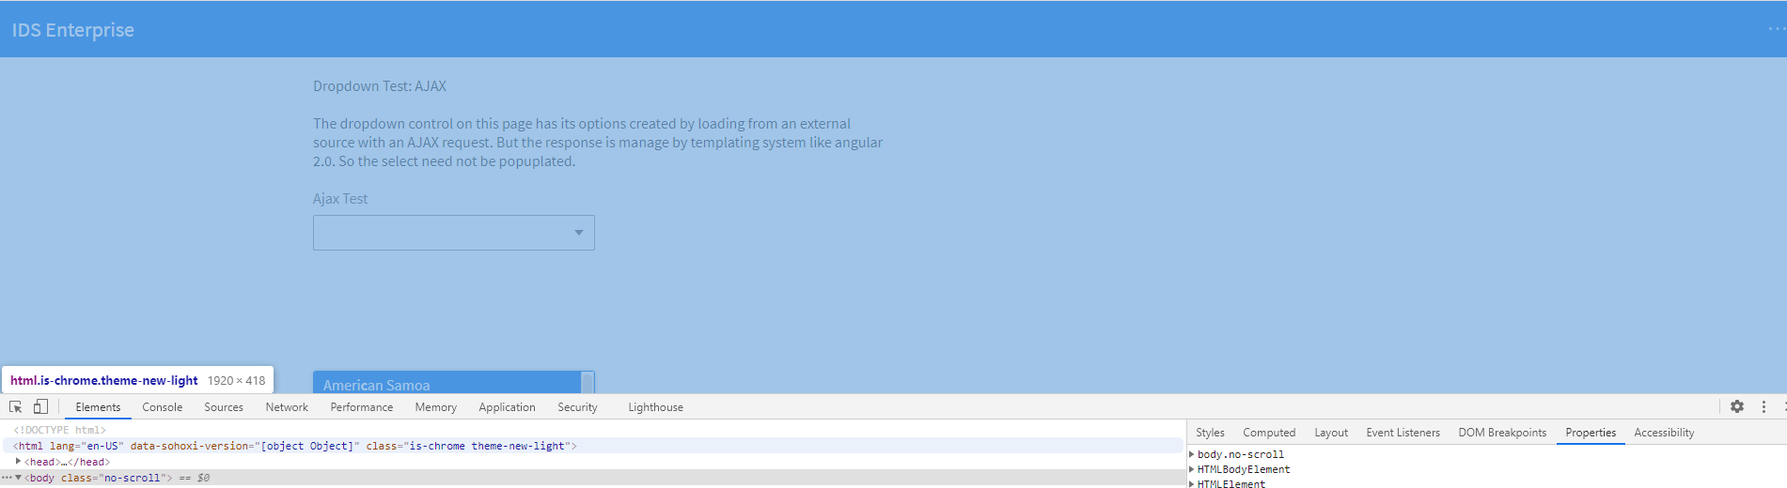The width and height of the screenshot is (1787, 488).
Task: Click the IDS Enterprise header title
Action: pos(73,30)
